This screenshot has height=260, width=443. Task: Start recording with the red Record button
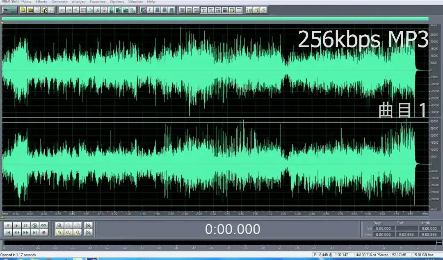43,233
